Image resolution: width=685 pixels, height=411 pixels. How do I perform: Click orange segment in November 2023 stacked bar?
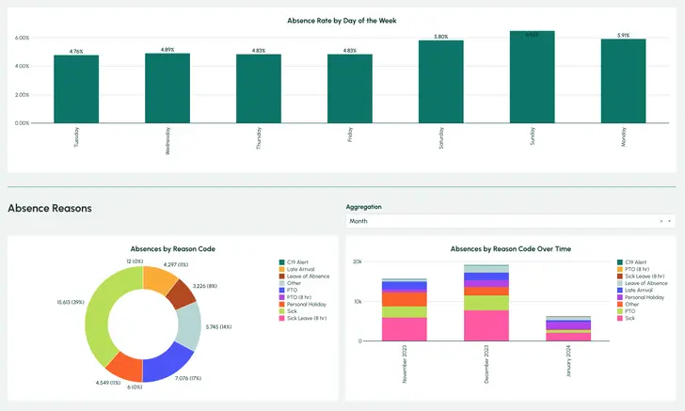coord(404,299)
